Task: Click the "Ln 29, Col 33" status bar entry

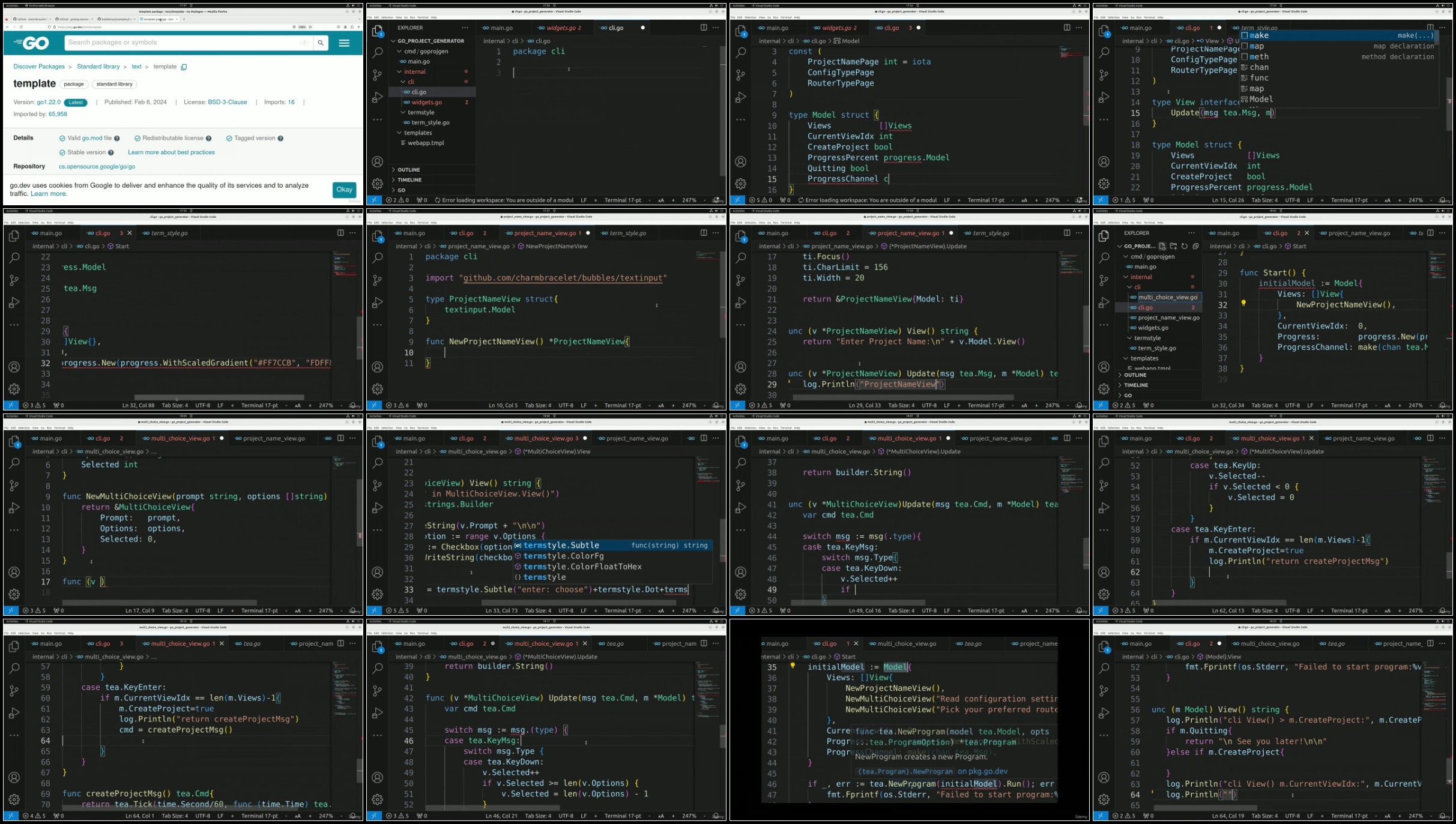Action: [865, 406]
